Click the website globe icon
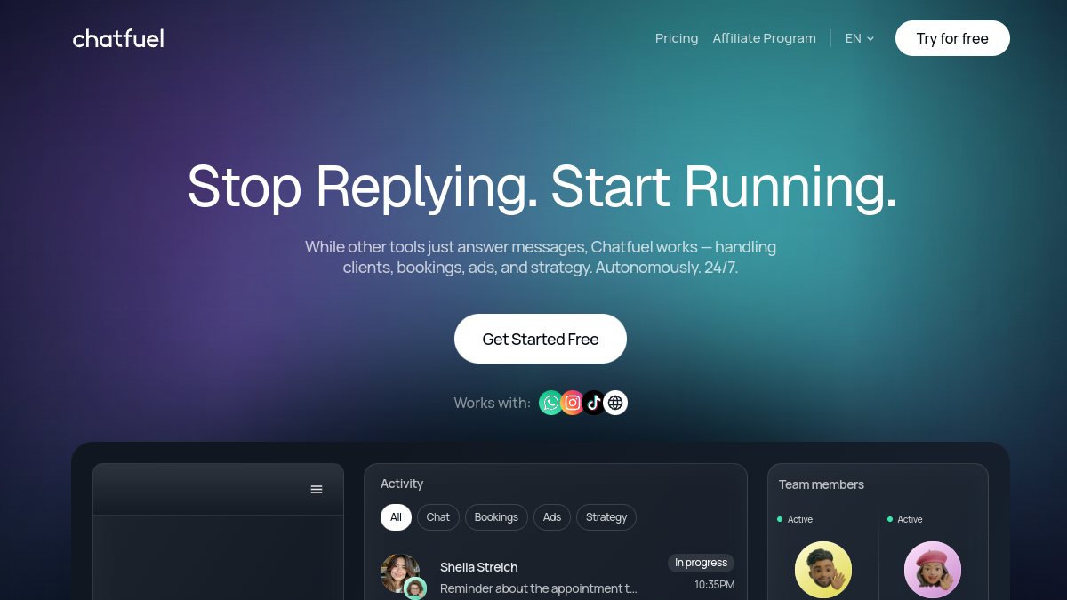1067x600 pixels. click(615, 403)
